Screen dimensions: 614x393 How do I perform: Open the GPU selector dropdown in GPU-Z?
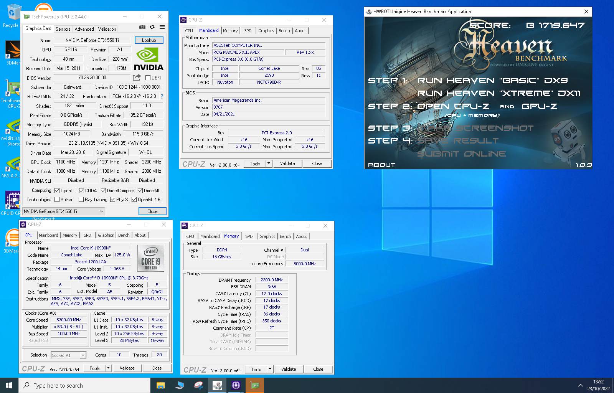pos(64,211)
